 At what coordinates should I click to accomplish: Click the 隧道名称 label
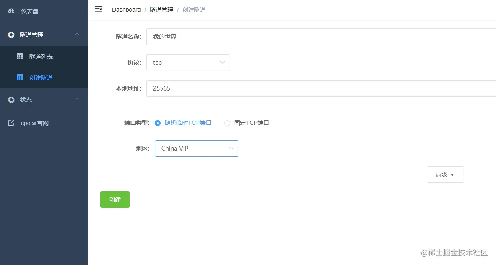pyautogui.click(x=128, y=37)
